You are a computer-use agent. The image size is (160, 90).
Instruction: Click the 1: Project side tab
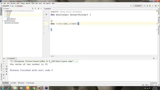click(x=1, y=11)
